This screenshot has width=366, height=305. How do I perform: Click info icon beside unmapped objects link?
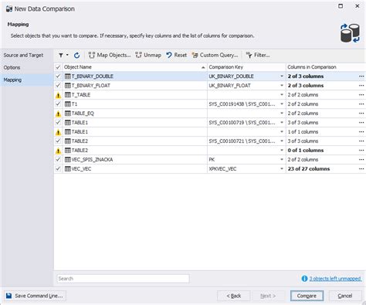[304, 279]
